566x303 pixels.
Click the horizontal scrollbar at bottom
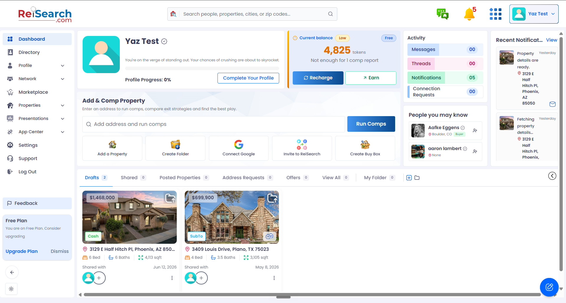point(312,295)
